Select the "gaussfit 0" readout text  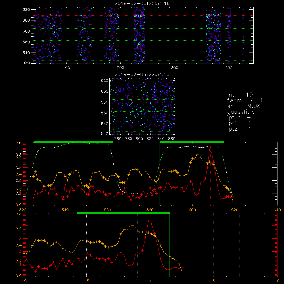point(241,112)
